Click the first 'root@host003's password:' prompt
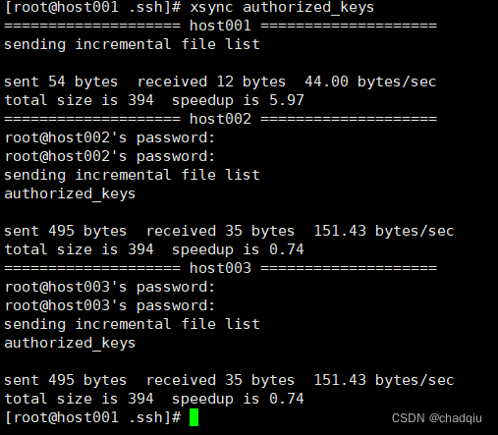498x435 pixels. pos(110,287)
